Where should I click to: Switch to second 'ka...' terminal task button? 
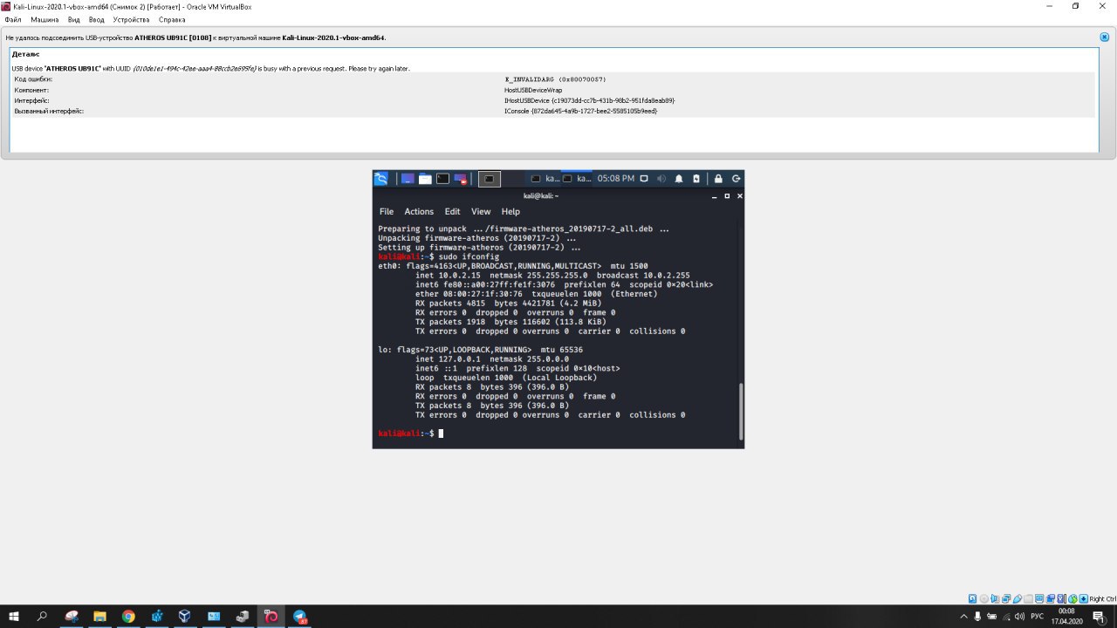point(578,179)
